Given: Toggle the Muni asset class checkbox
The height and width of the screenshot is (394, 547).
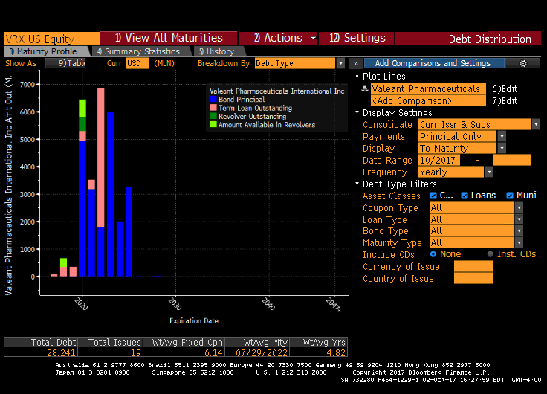Looking at the screenshot, I should click(x=510, y=196).
